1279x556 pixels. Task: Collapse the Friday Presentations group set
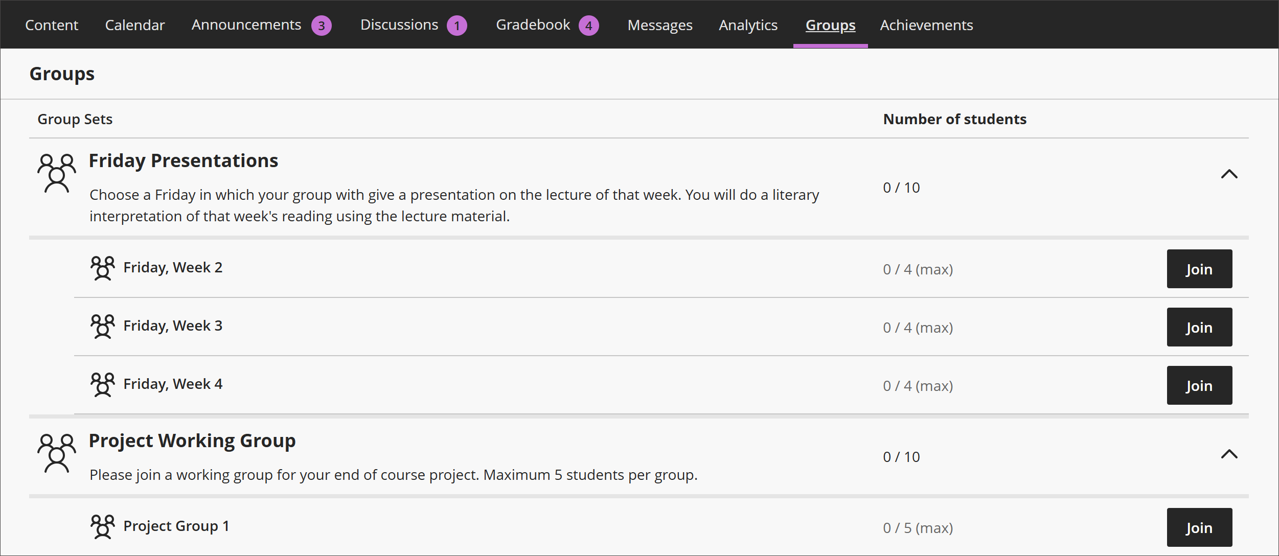pos(1229,175)
